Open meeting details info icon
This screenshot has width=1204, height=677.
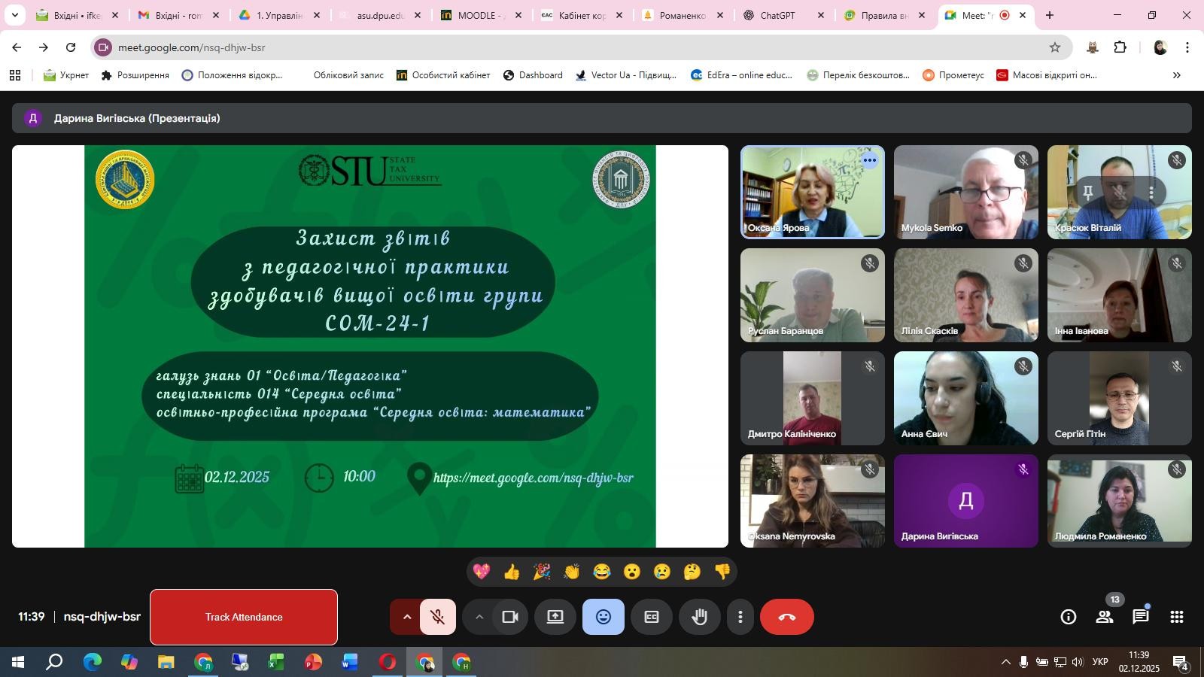click(1068, 617)
